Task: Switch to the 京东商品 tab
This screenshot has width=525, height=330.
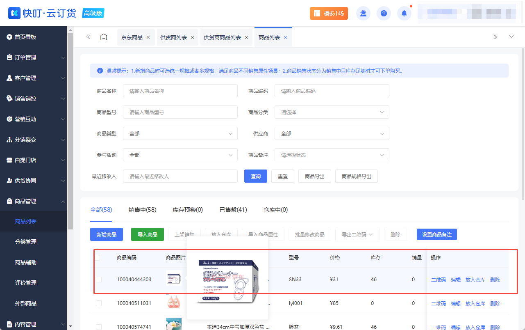Action: [x=132, y=37]
